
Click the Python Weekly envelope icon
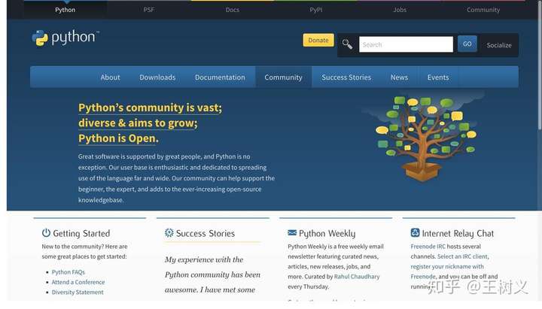point(292,233)
